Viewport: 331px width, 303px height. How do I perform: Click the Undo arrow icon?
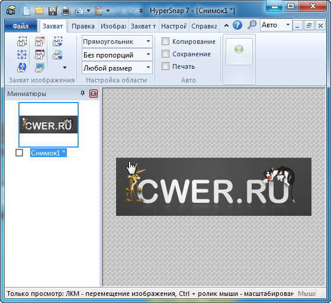pyautogui.click(x=117, y=11)
